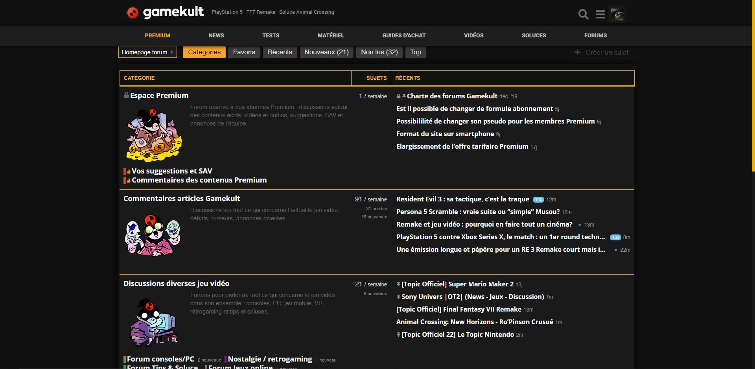The image size is (755, 369).
Task: Open the NEWS navigation menu
Action: tap(216, 35)
